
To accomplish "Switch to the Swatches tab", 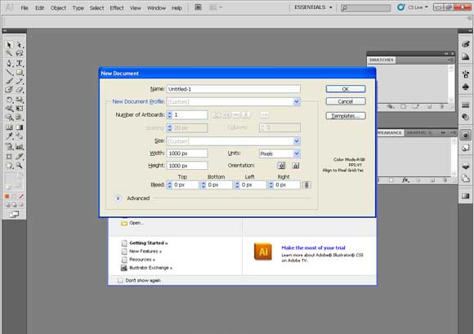I will coord(382,60).
